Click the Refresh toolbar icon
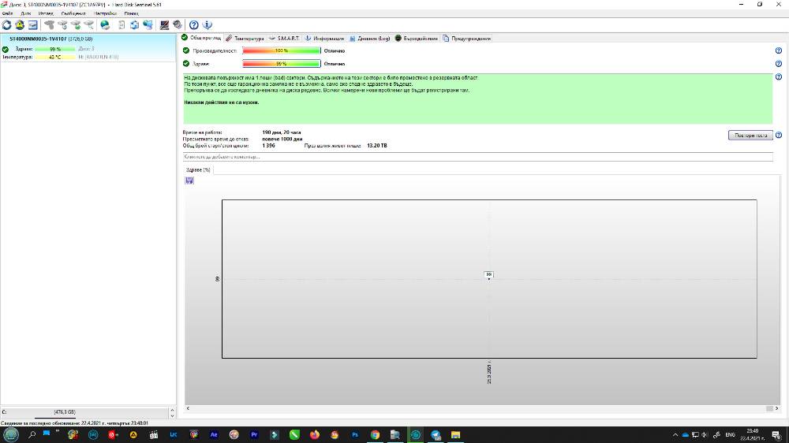Screen dimensions: 789x443 (6, 24)
